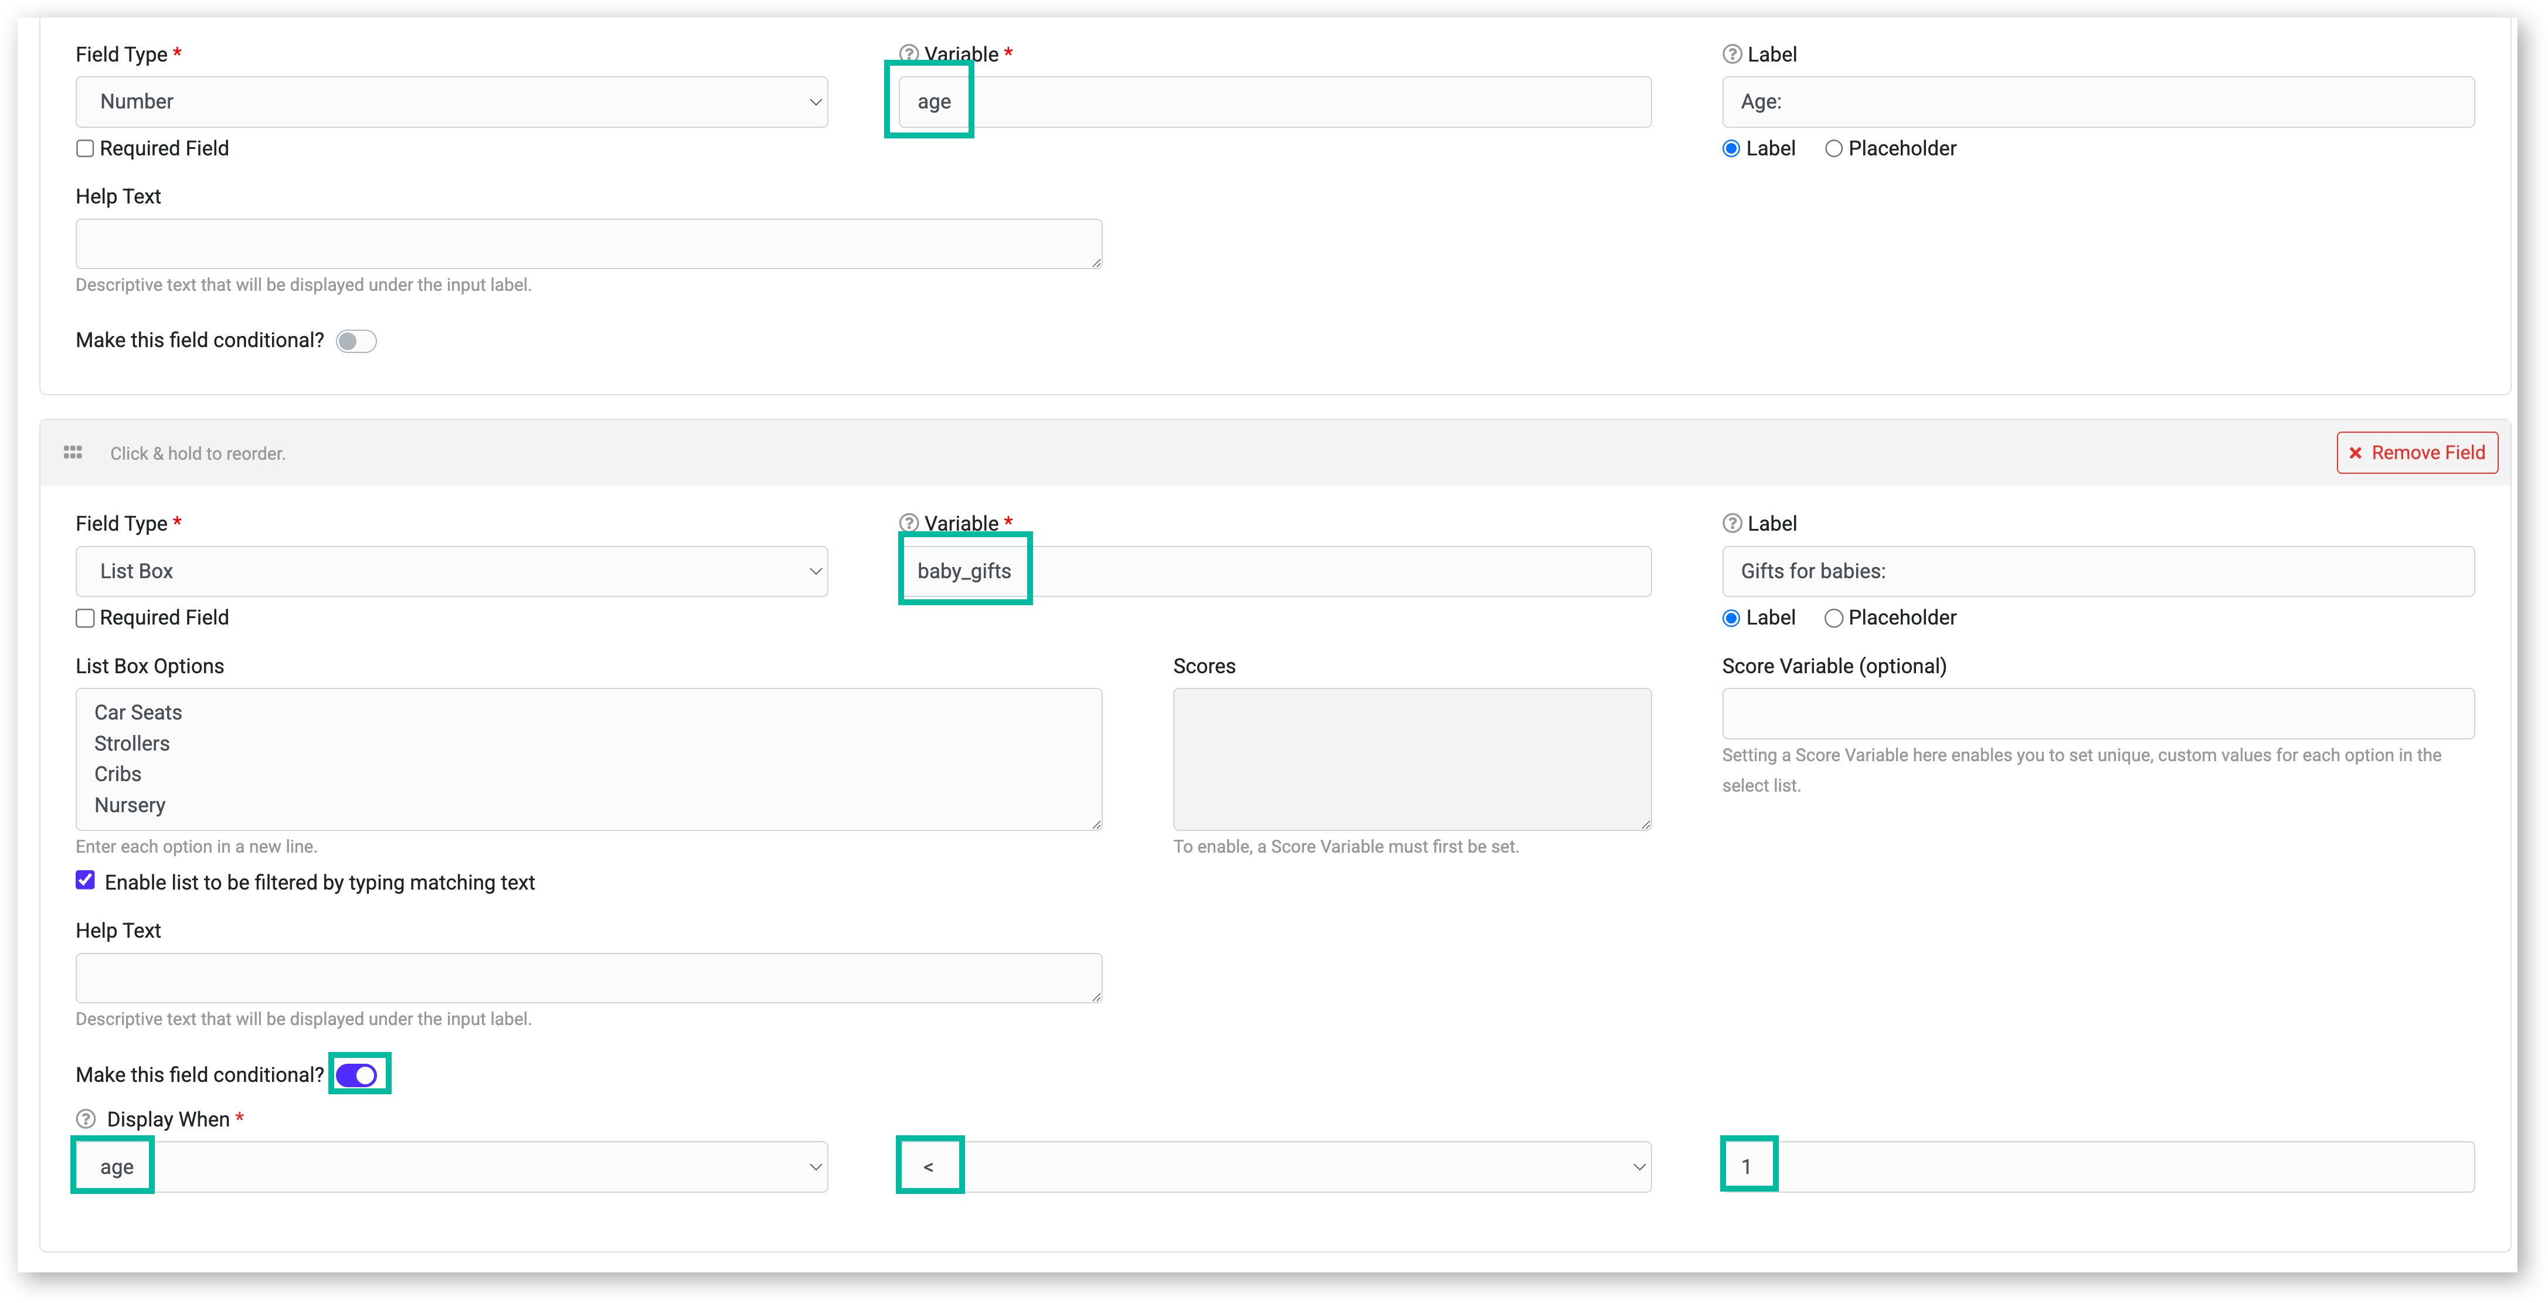This screenshot has height=1303, width=2548.
Task: Click help icon beside Display When
Action: pos(85,1119)
